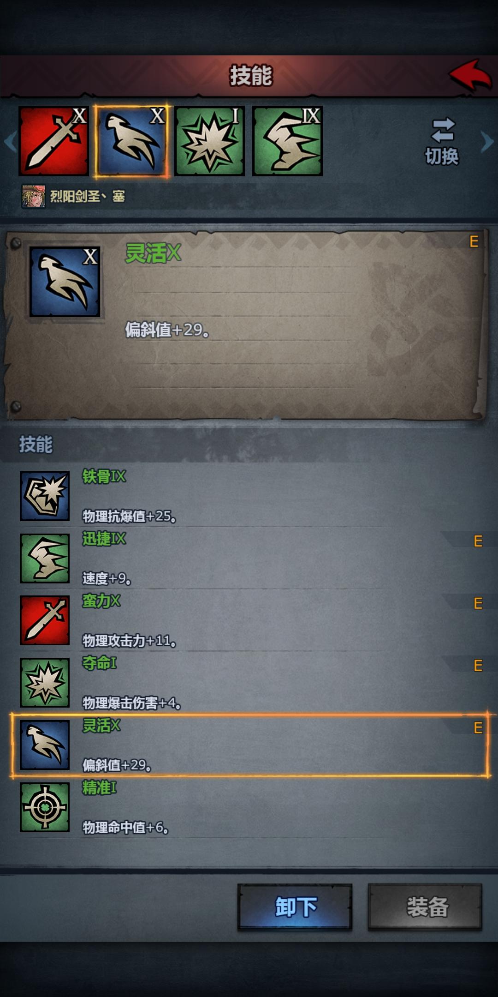Choose the 铁骨IX skill in the list
The image size is (498, 997).
click(x=249, y=496)
